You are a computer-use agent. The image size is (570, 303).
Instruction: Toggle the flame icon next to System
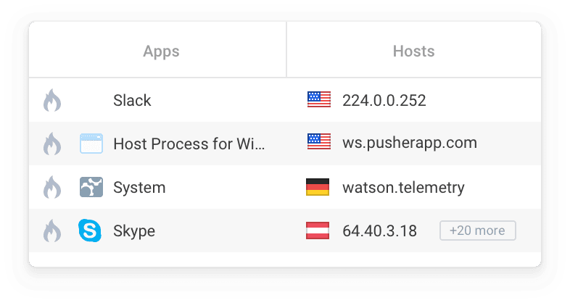(x=52, y=187)
